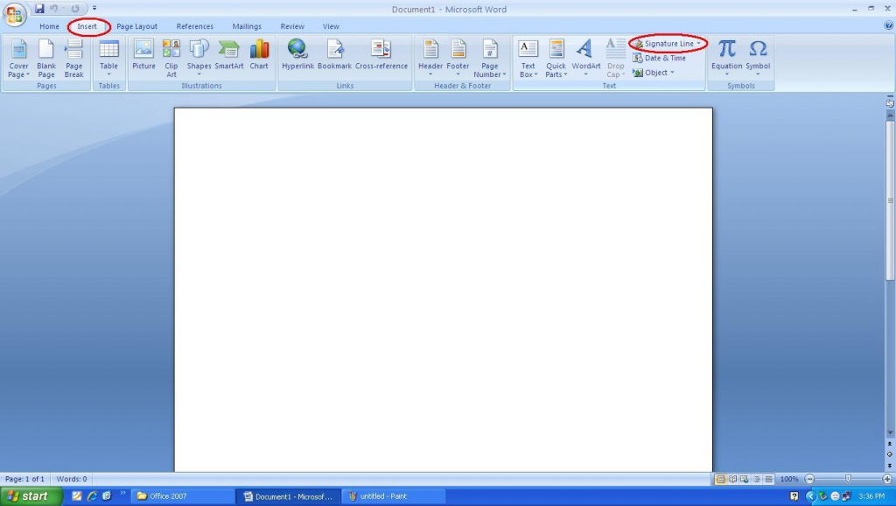Viewport: 896px width, 506px height.
Task: Switch to untitled - Paint in taskbar
Action: (393, 496)
